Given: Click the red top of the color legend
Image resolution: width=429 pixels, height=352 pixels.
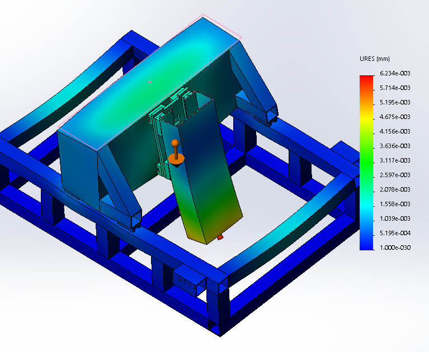Looking at the screenshot, I should click(x=366, y=81).
